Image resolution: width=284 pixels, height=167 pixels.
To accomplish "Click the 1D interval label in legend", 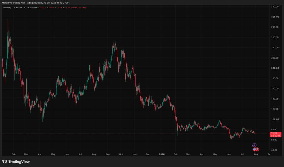I will pyautogui.click(x=25, y=7).
